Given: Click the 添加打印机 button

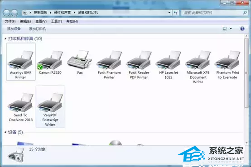Looking at the screenshot, I should pos(37,29).
